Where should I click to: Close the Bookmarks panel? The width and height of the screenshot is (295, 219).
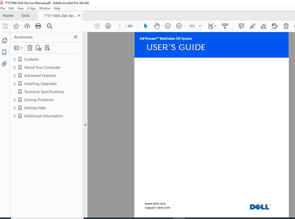point(76,37)
